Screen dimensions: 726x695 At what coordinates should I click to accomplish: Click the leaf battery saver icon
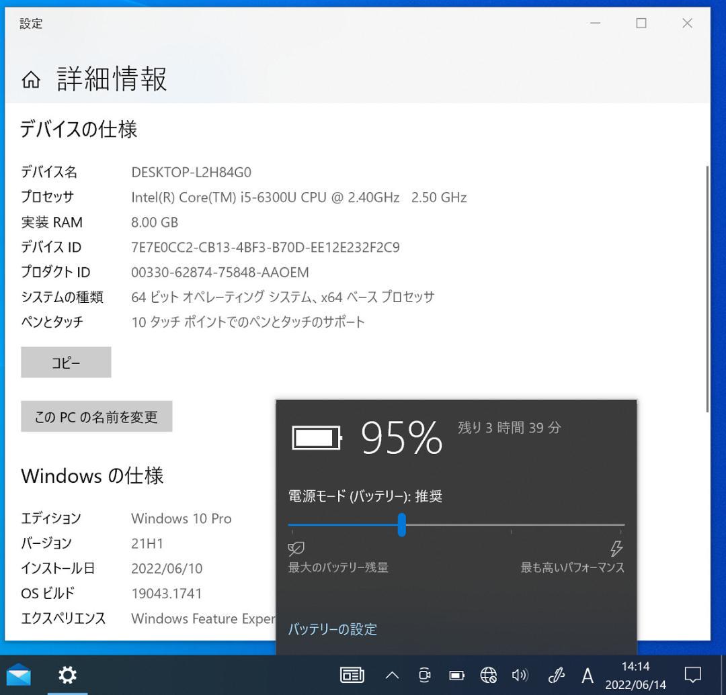296,549
